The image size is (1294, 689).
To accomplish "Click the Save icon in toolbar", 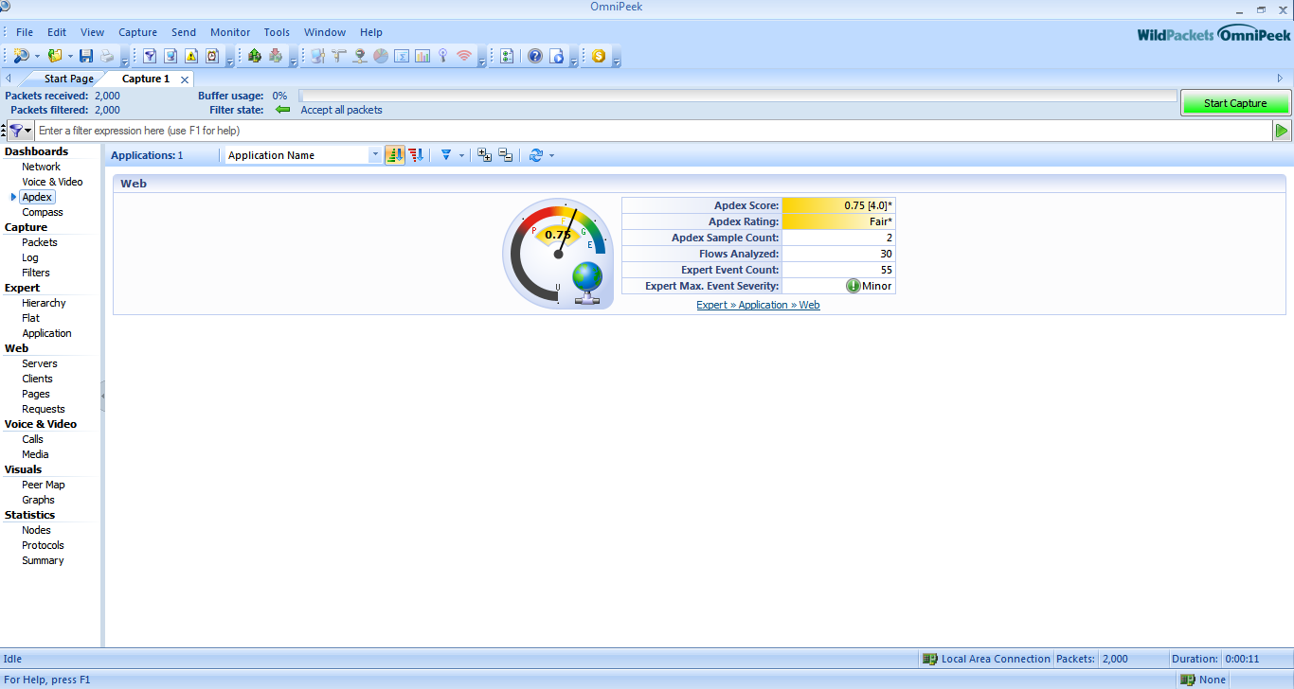I will tap(86, 56).
